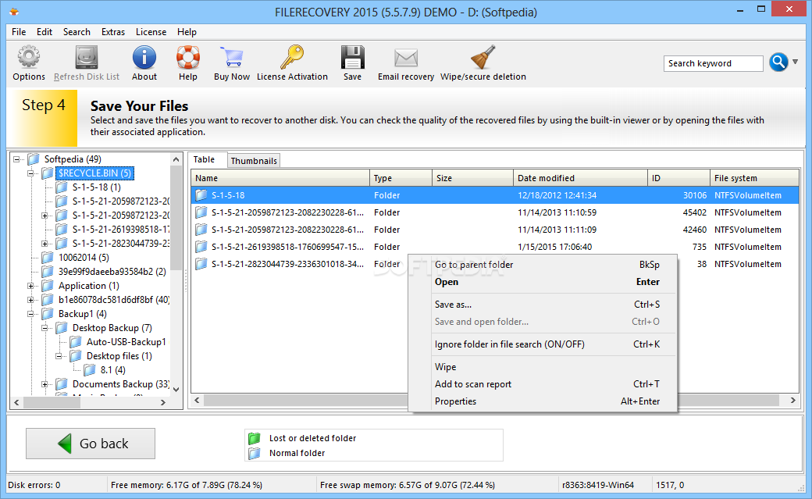Image resolution: width=812 pixels, height=499 pixels.
Task: Click ID cell 42460
Action: (694, 230)
